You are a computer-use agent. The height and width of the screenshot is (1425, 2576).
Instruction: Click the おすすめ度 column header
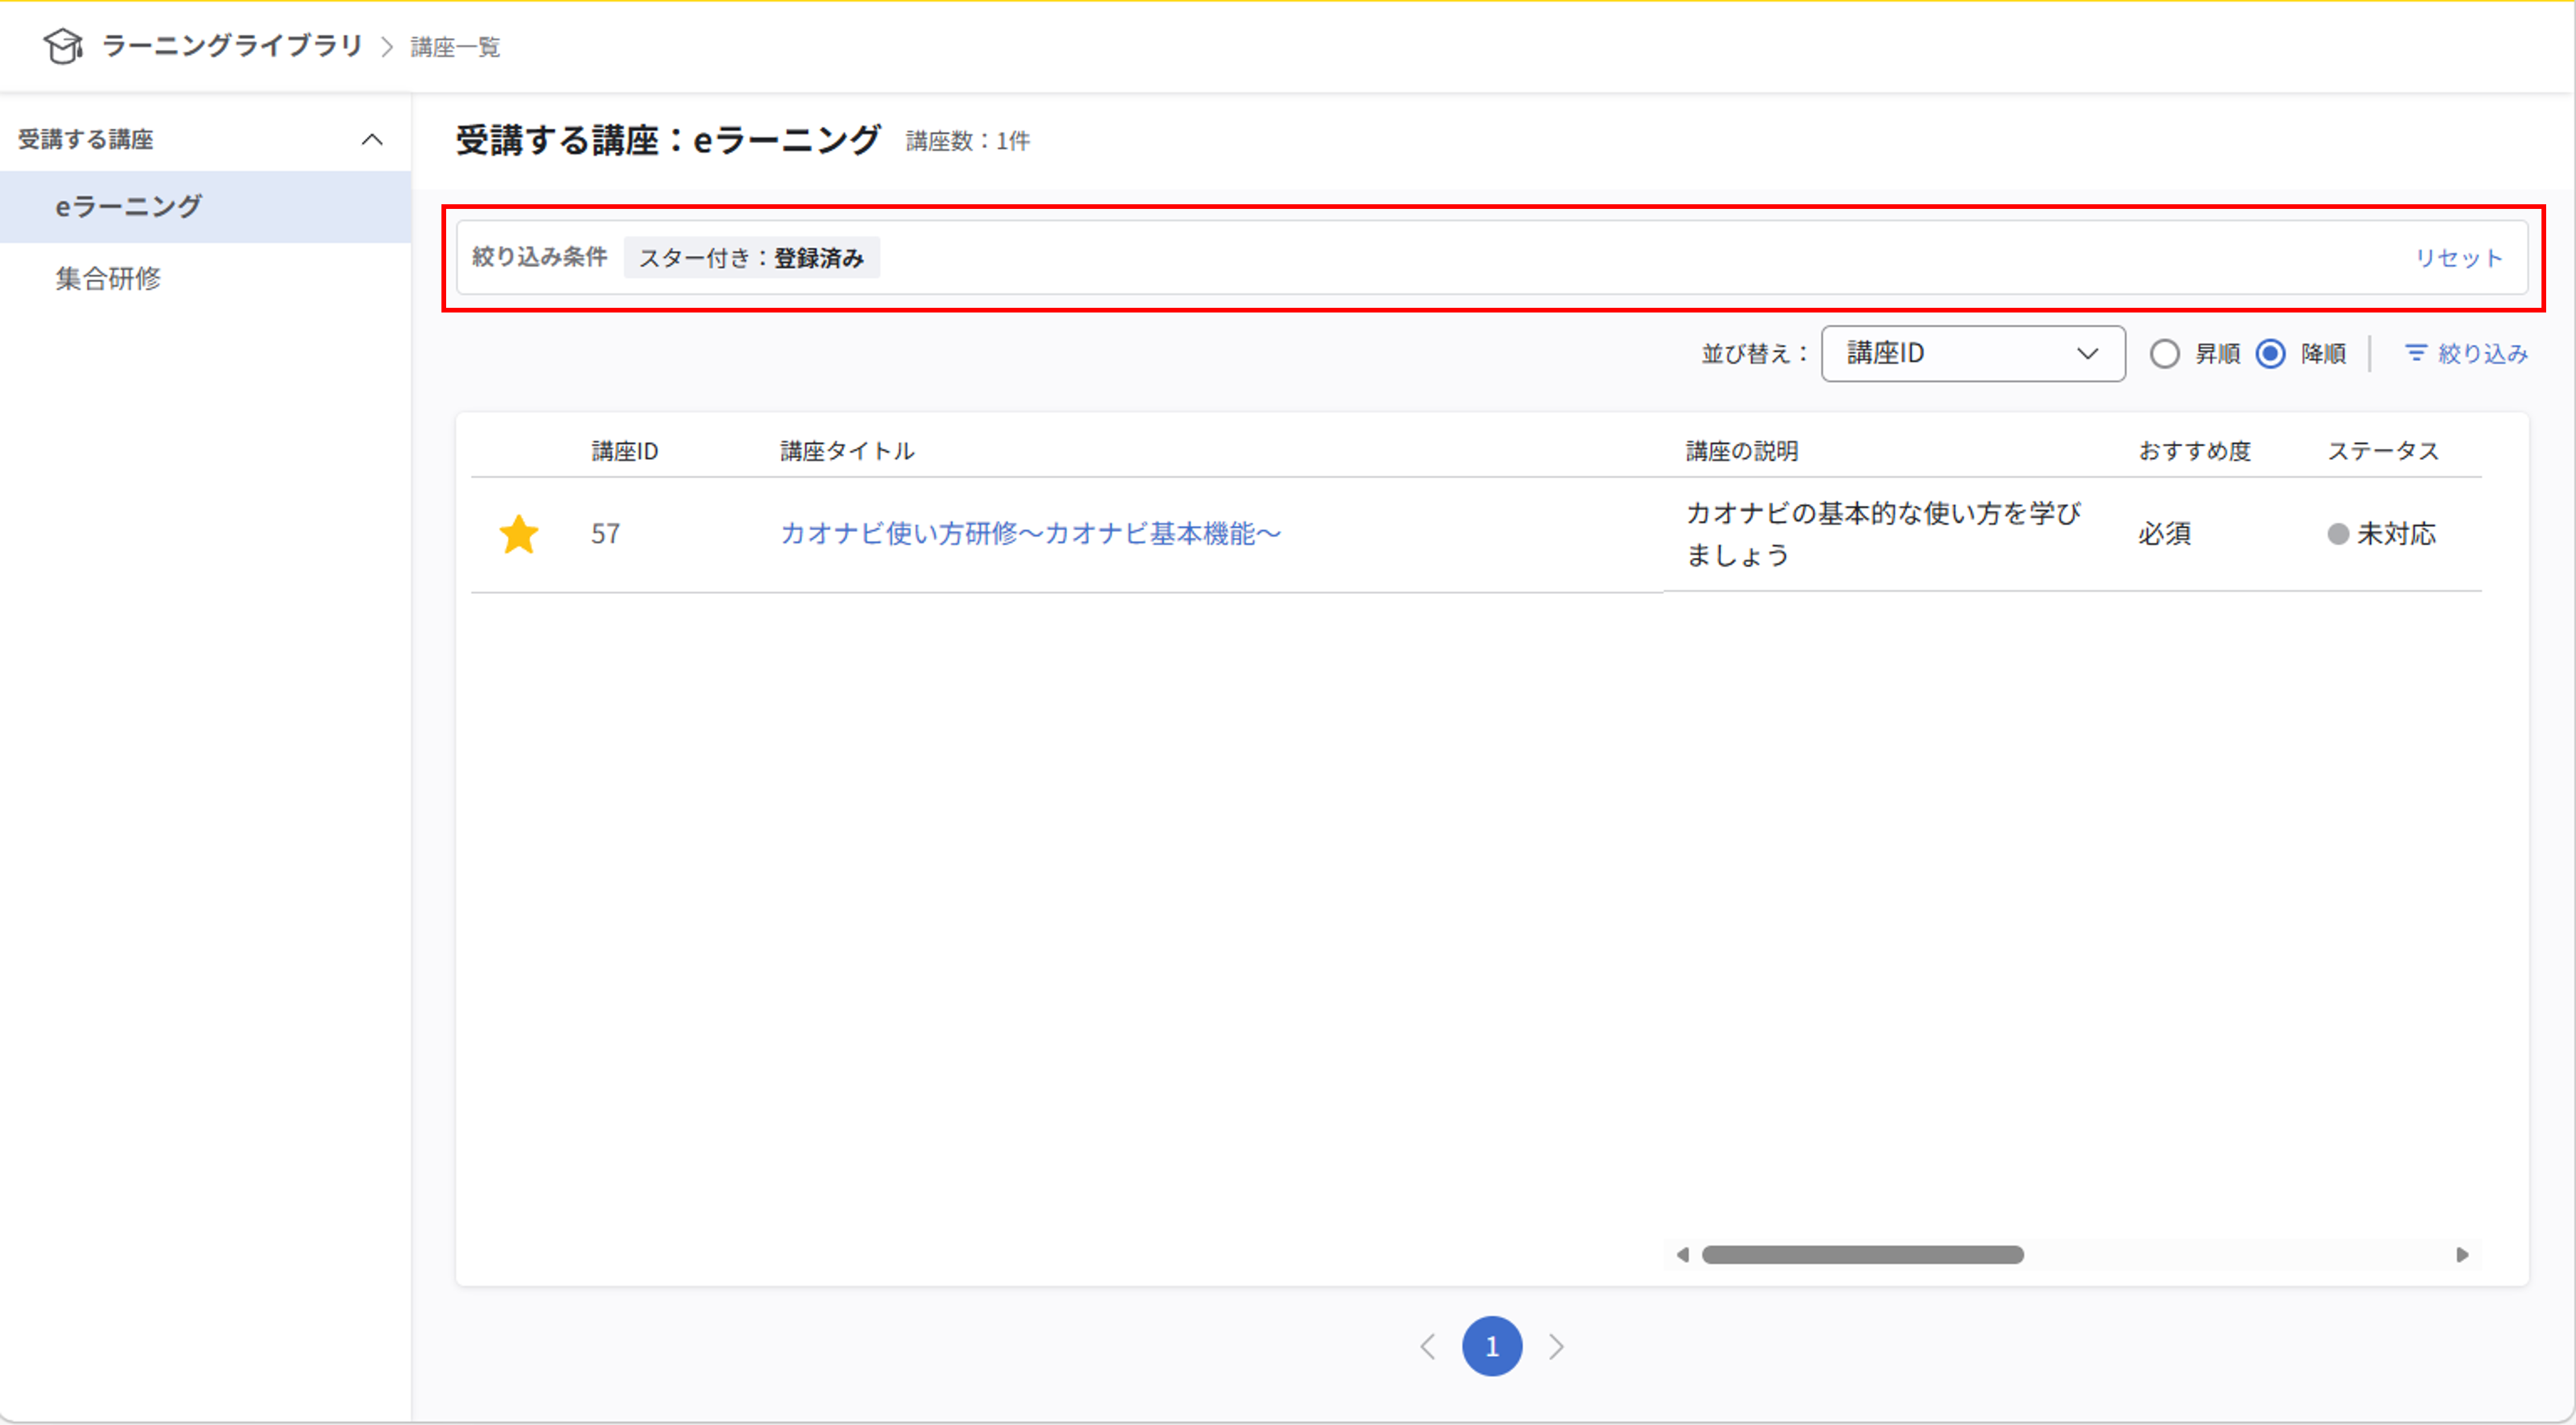(2194, 452)
